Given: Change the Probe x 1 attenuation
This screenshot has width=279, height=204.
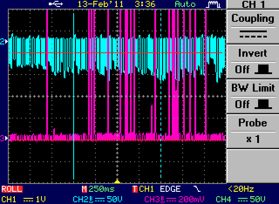Looking at the screenshot, I should [x=253, y=131].
